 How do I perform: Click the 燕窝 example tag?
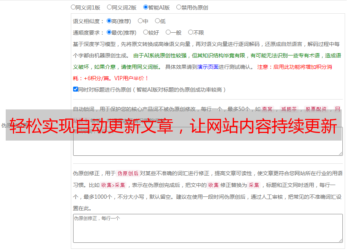pyautogui.click(x=267, y=109)
